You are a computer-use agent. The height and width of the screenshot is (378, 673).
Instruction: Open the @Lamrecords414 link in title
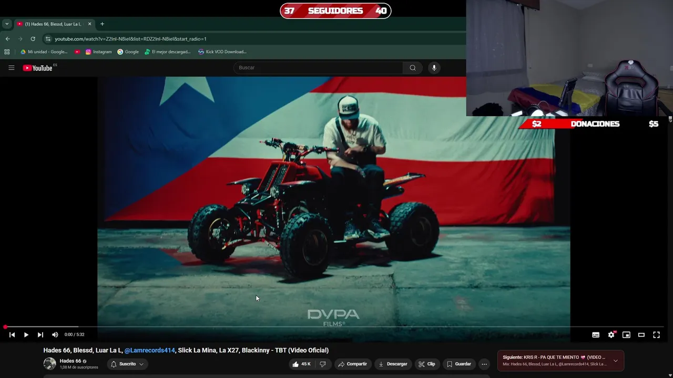(x=149, y=350)
